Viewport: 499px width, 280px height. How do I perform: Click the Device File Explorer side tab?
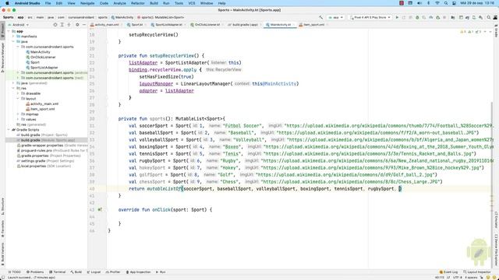496,250
